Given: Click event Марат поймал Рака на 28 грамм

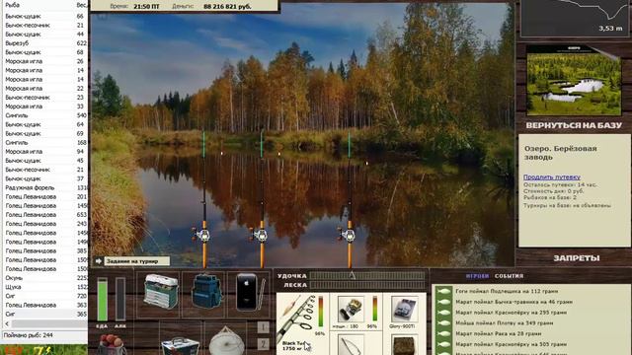Looking at the screenshot, I should pyautogui.click(x=498, y=333).
